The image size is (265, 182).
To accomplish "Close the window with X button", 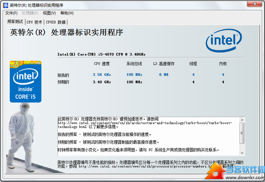I will click(x=255, y=4).
